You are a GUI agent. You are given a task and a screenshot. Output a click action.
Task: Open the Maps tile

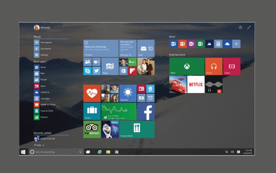pos(110,66)
